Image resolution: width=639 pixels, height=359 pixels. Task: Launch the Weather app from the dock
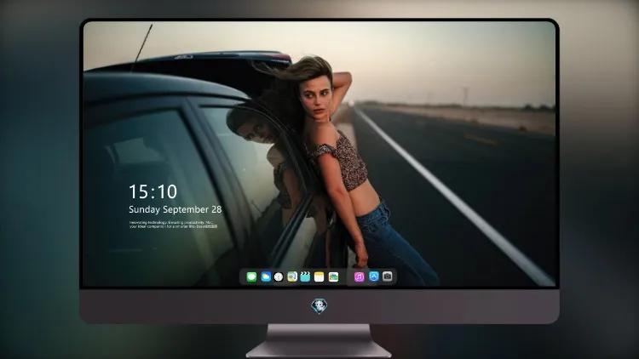[266, 276]
